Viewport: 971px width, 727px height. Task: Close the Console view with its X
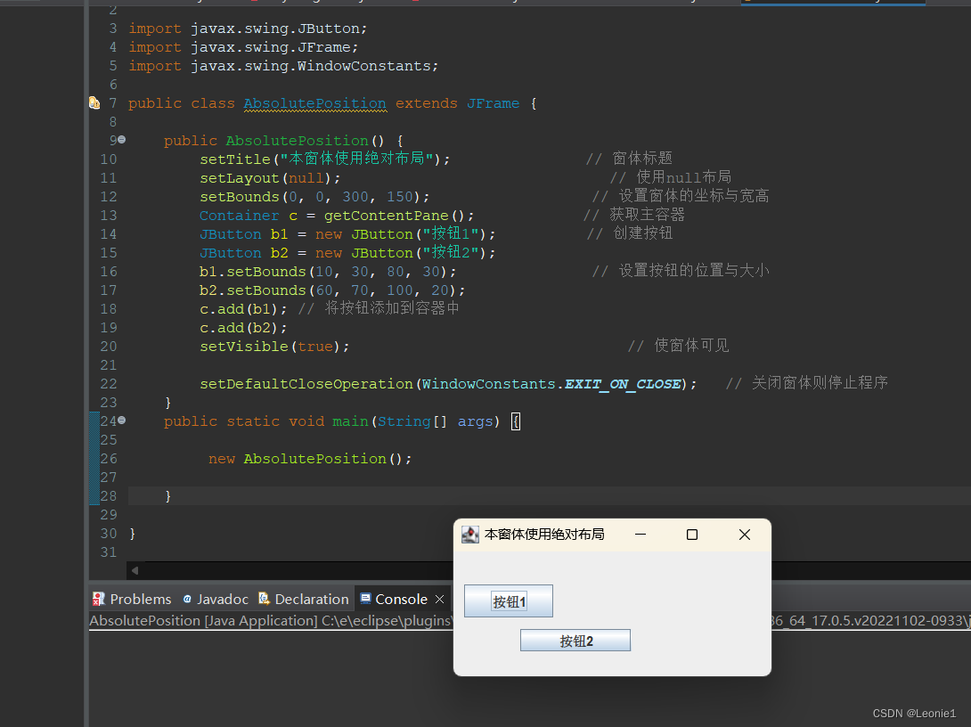coord(439,599)
